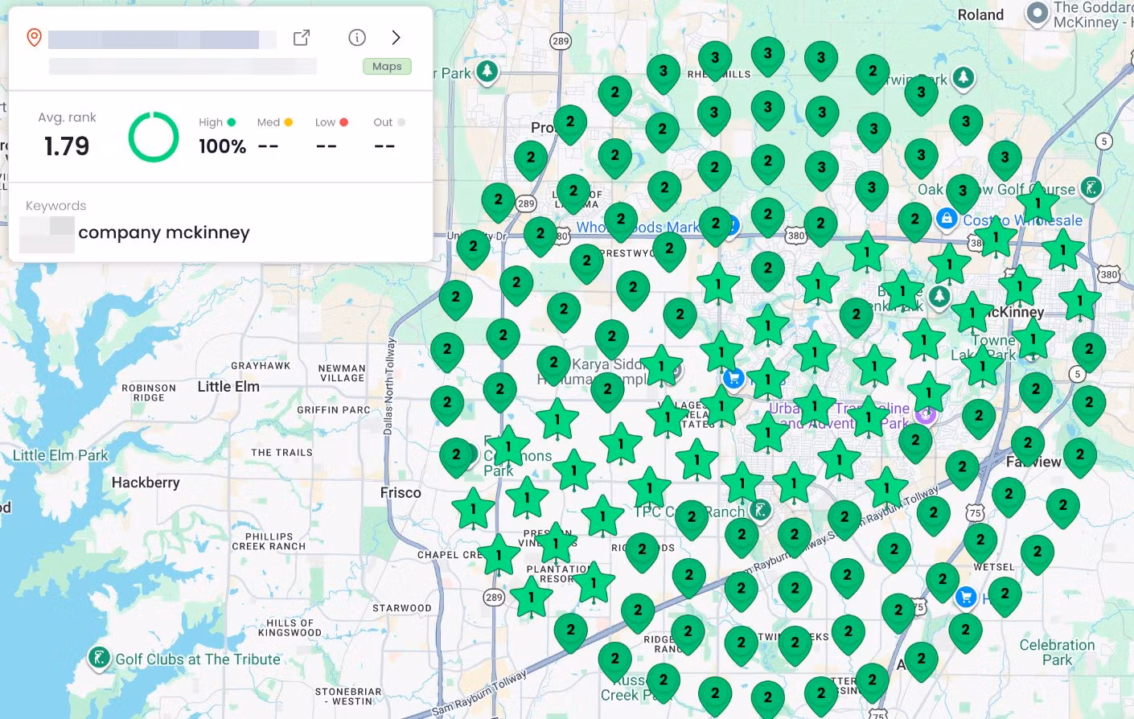Click the STARWOOD neighborhood label
Viewport: 1134px width, 719px height.
click(x=402, y=608)
